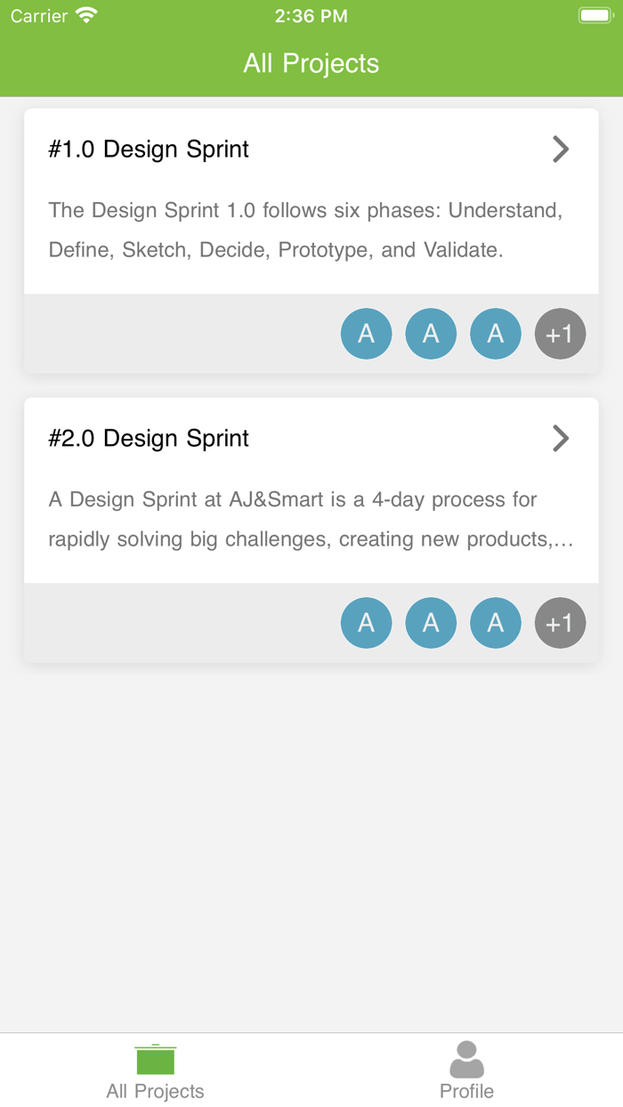Switch to the Profile tab
Screen dimensions: 623x1107
[466, 1071]
